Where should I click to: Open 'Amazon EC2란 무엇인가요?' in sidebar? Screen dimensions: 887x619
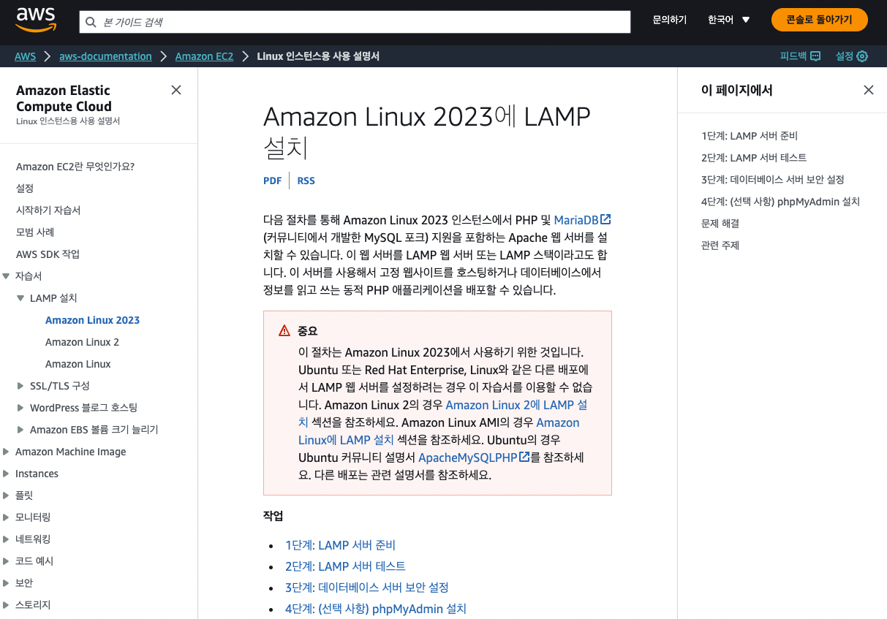(75, 167)
